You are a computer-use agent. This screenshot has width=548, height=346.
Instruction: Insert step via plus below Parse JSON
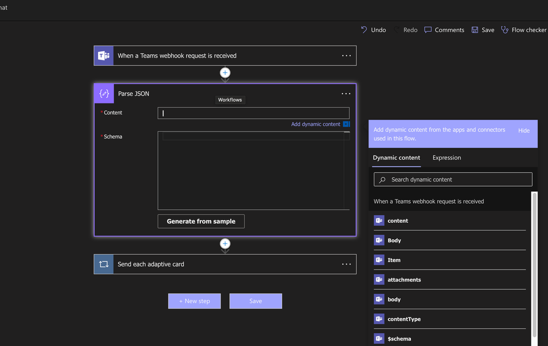225,244
